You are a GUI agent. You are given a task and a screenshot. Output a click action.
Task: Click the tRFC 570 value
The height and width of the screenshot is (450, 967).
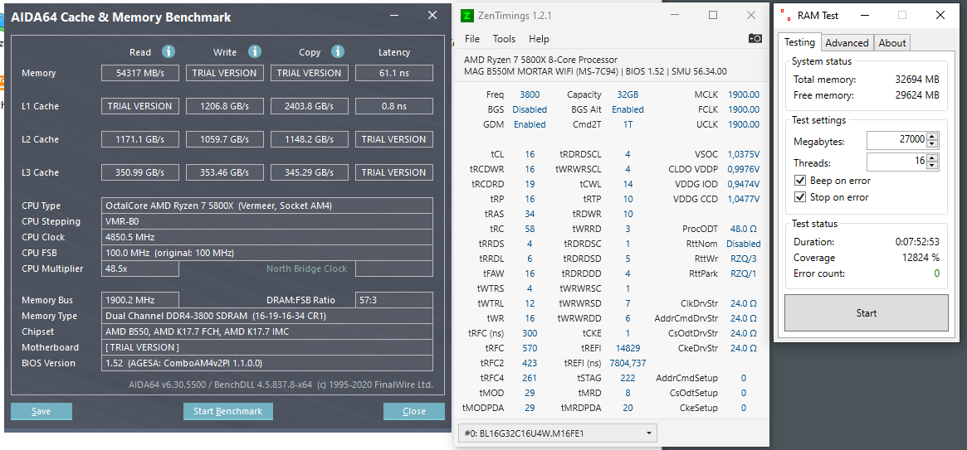530,348
